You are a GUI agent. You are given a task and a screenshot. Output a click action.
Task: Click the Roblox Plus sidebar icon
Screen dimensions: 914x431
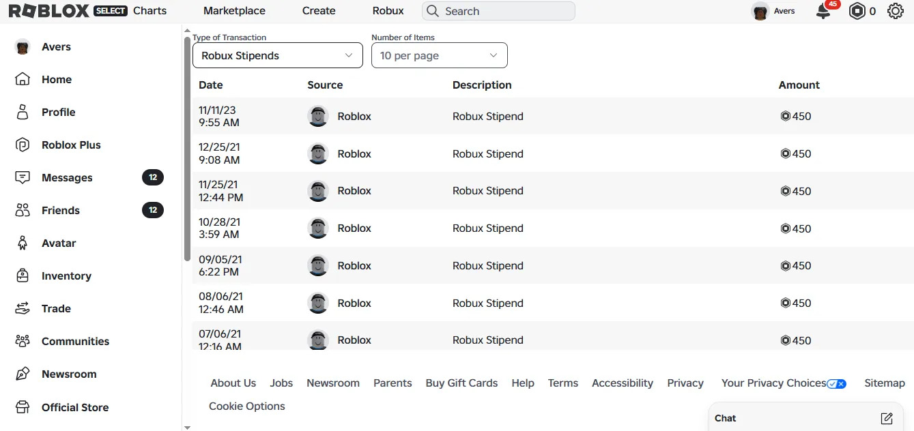tap(23, 145)
